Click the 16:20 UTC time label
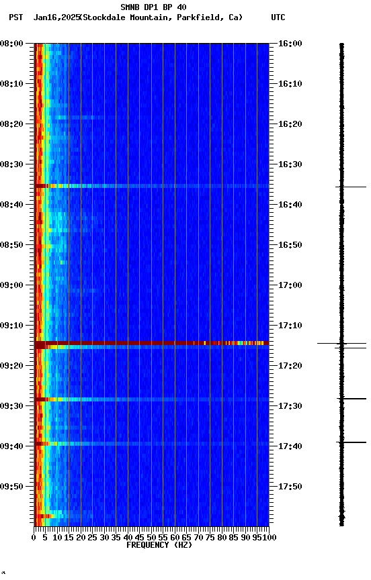The height and width of the screenshot is (580, 371). (290, 124)
